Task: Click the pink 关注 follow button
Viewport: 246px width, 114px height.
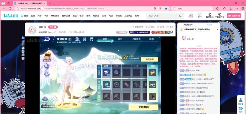Action: coord(53,27)
